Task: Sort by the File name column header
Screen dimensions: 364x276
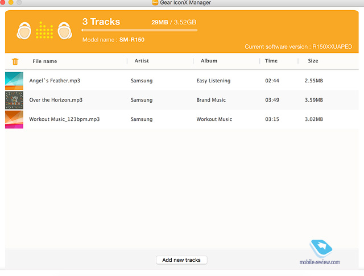Action: [x=45, y=61]
